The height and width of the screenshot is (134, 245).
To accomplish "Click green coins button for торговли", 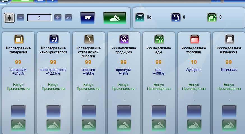I will tap(194, 125).
